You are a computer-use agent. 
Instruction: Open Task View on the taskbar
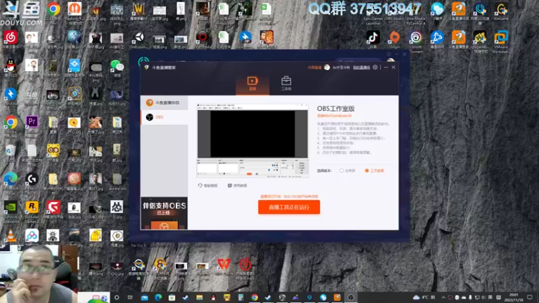pyautogui.click(x=130, y=298)
